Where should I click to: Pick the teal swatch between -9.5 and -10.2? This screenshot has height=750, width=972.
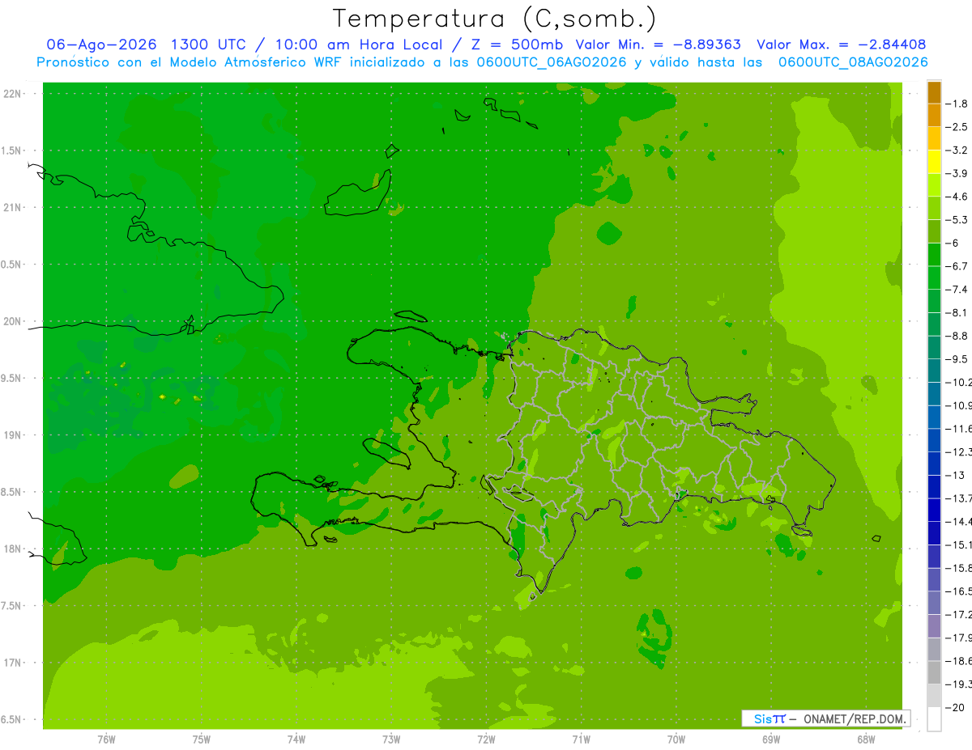934,371
